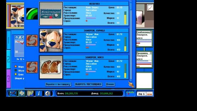Click the $82,000 graph label
This screenshot has height=111, width=197.
[x=19, y=42]
